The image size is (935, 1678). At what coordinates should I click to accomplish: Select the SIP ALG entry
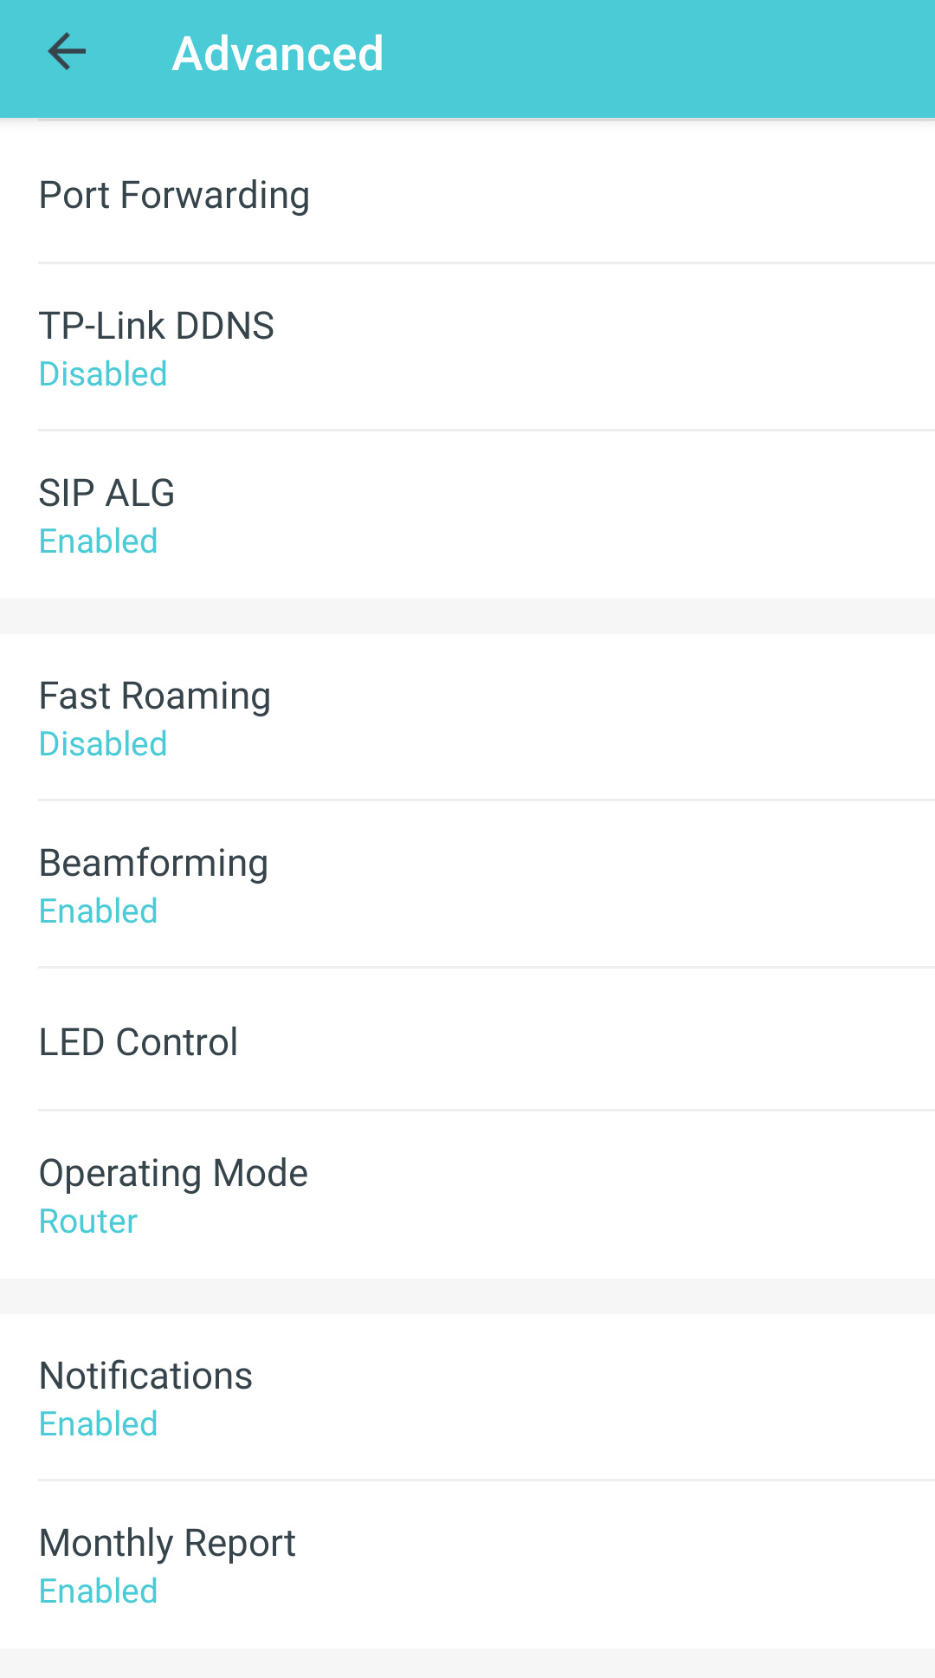click(106, 493)
